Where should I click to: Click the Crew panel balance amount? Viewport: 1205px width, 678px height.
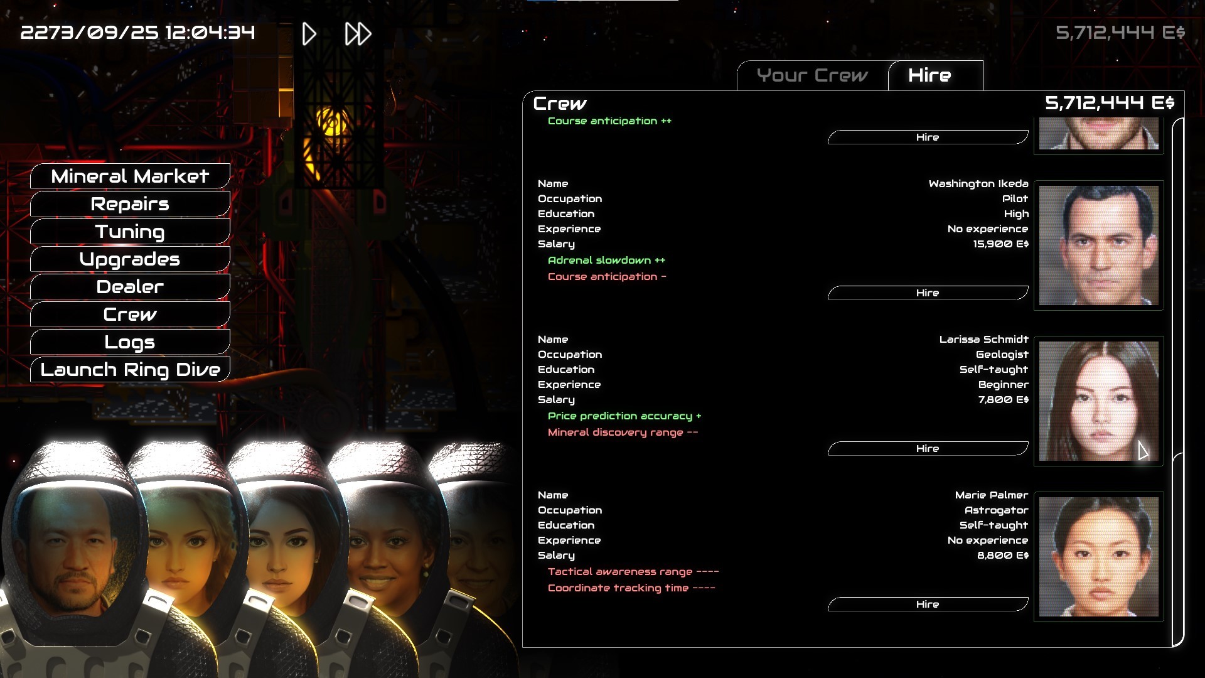(1110, 103)
